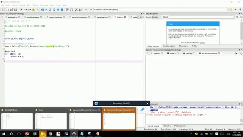Save the current file

click(11, 10)
